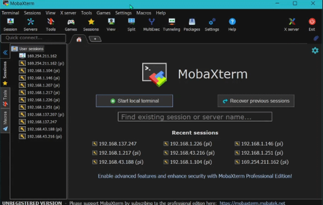Open the Macros menu

pyautogui.click(x=144, y=13)
